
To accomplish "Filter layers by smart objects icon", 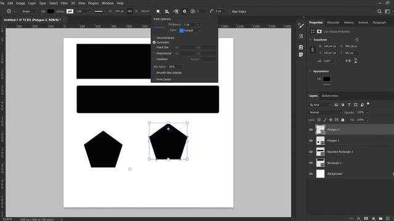I will pos(362,105).
